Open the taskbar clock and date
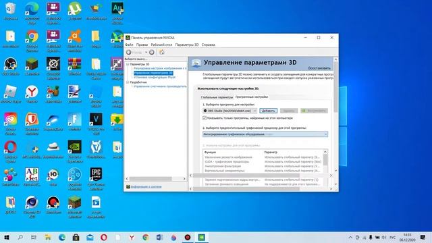The image size is (432, 243). pyautogui.click(x=407, y=237)
